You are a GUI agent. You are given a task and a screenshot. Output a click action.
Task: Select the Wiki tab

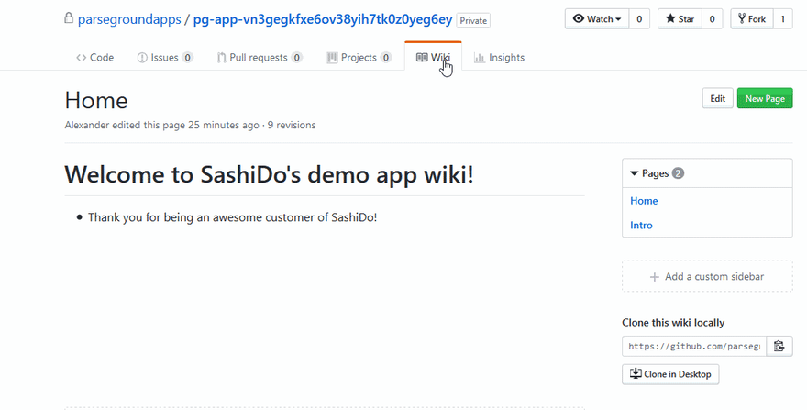coord(434,57)
